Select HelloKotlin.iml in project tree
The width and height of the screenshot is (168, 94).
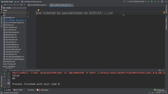tap(9, 62)
